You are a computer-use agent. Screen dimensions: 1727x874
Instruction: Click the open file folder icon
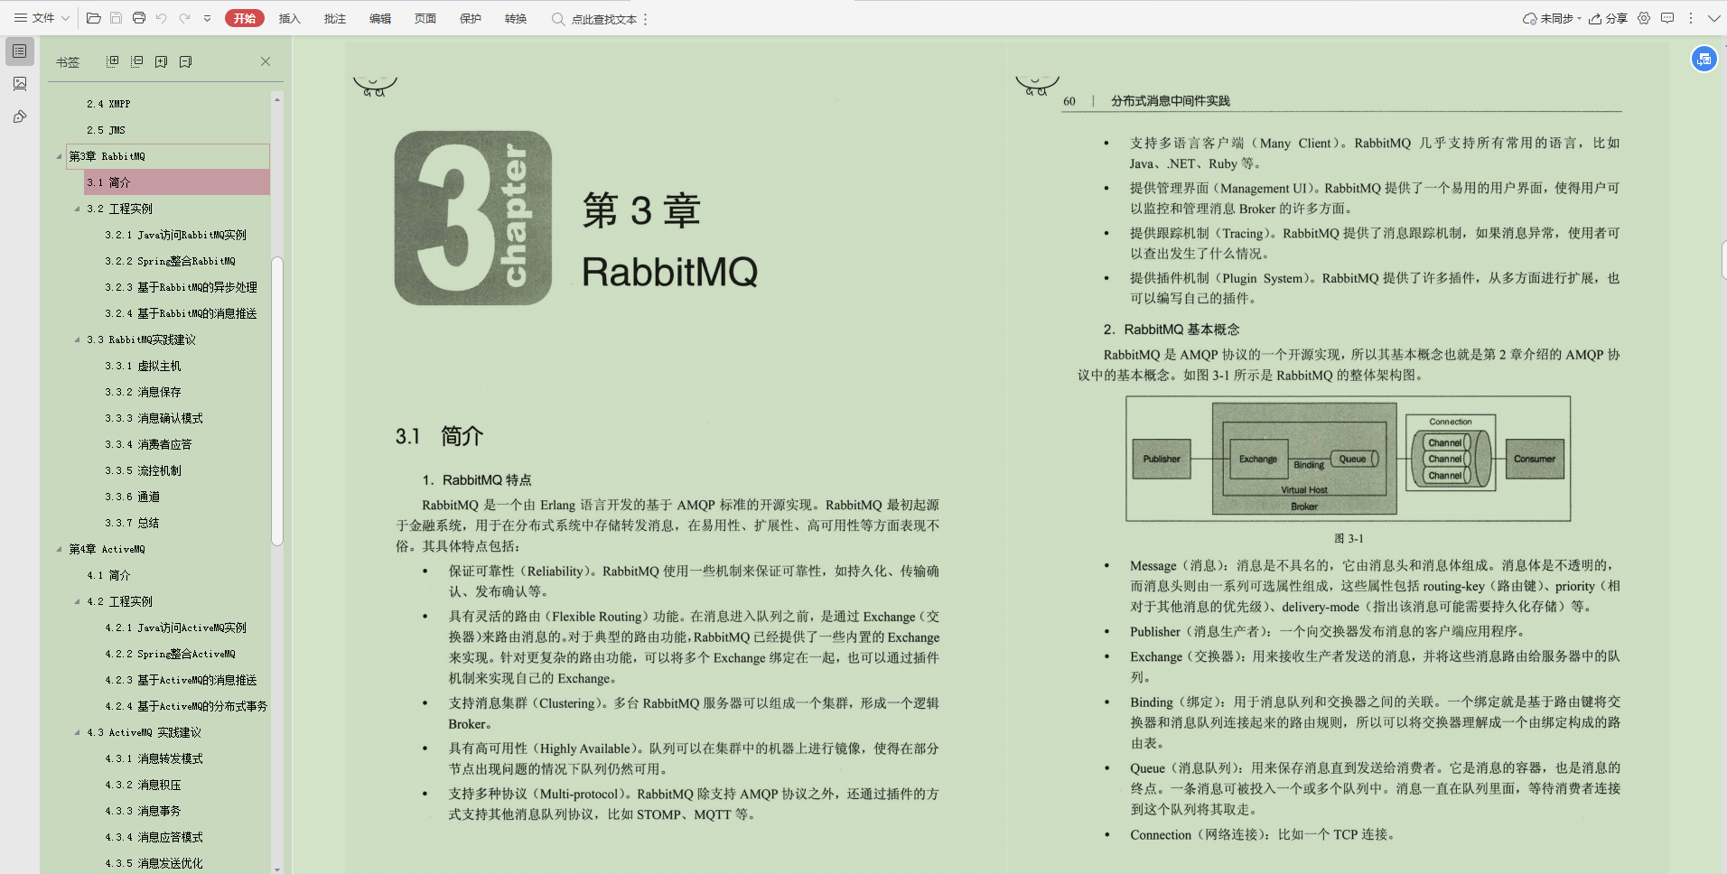(93, 18)
